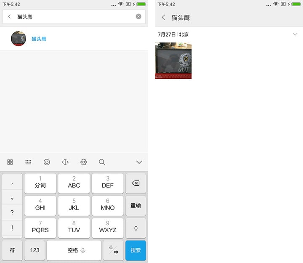This screenshot has height=263, width=303.
Task: Tap the 6 MNO key
Action: [x=108, y=206]
